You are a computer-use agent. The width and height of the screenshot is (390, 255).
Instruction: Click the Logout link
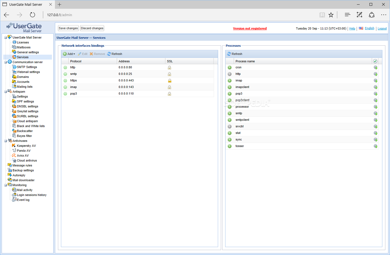[382, 28]
